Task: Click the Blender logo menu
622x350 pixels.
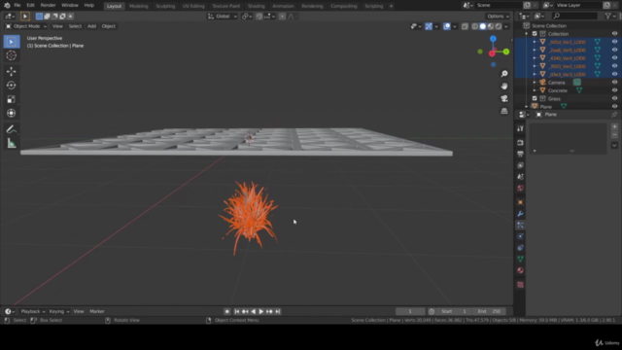Action: coord(7,5)
